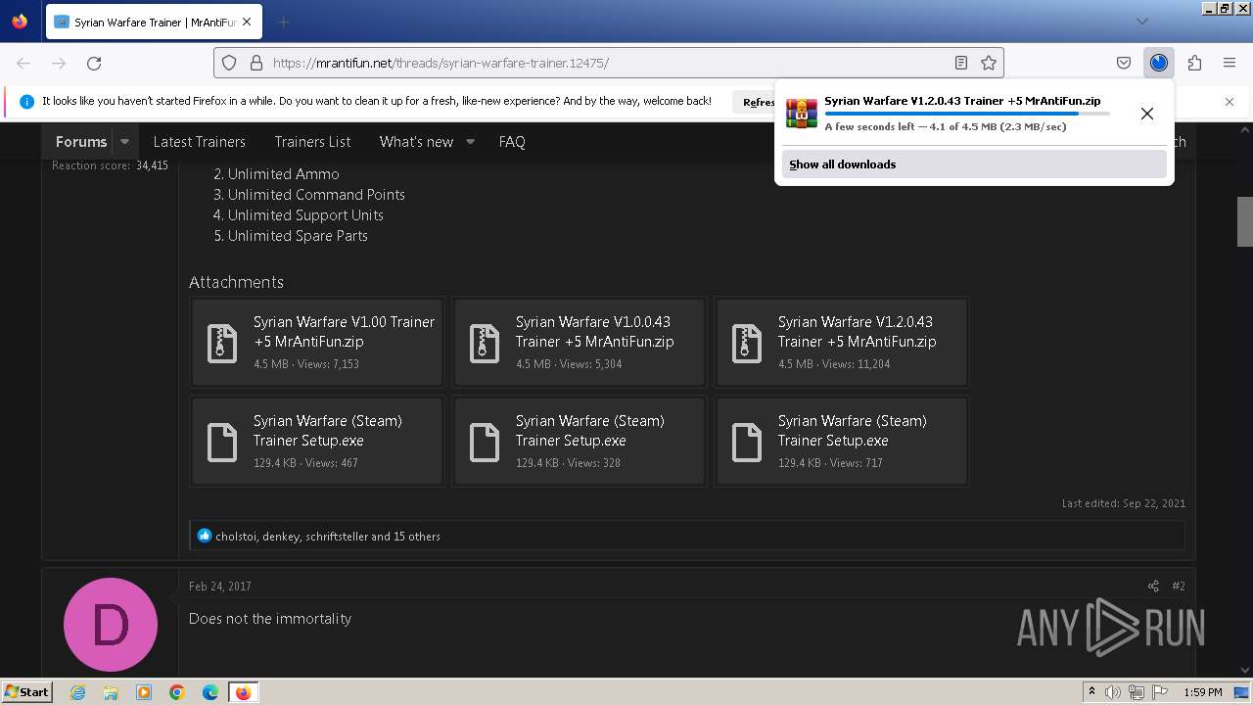Click the downloads progress toolbar icon
This screenshot has height=705, width=1253.
(x=1159, y=63)
